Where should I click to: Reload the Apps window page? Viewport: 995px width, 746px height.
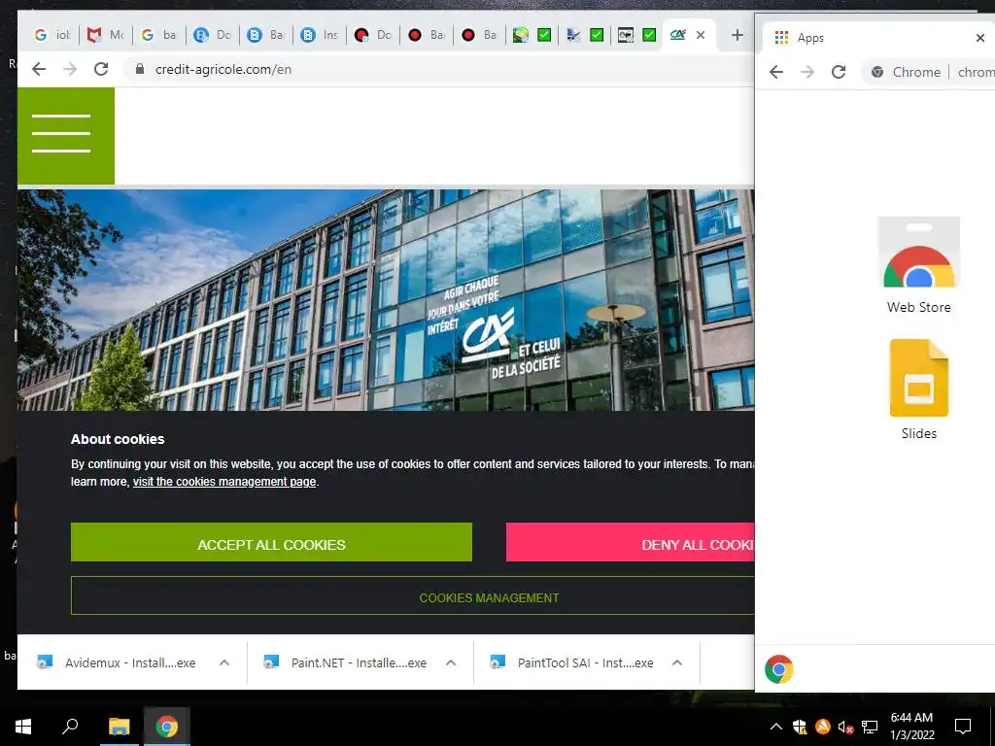839,72
